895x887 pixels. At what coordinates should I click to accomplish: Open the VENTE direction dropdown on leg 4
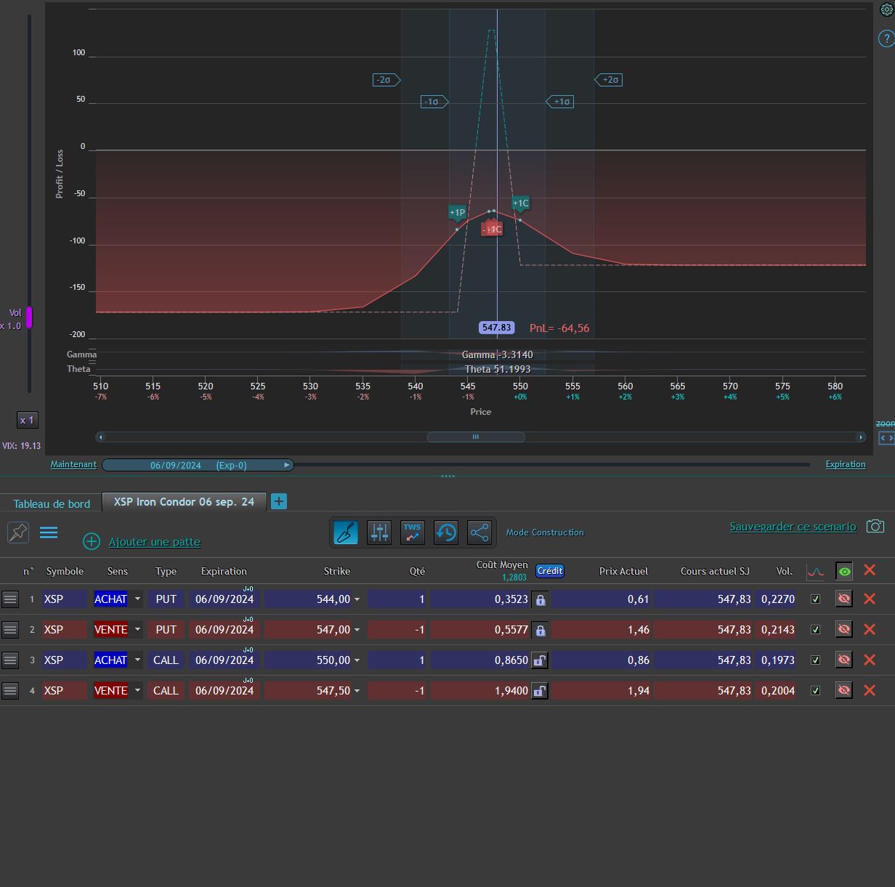(137, 691)
